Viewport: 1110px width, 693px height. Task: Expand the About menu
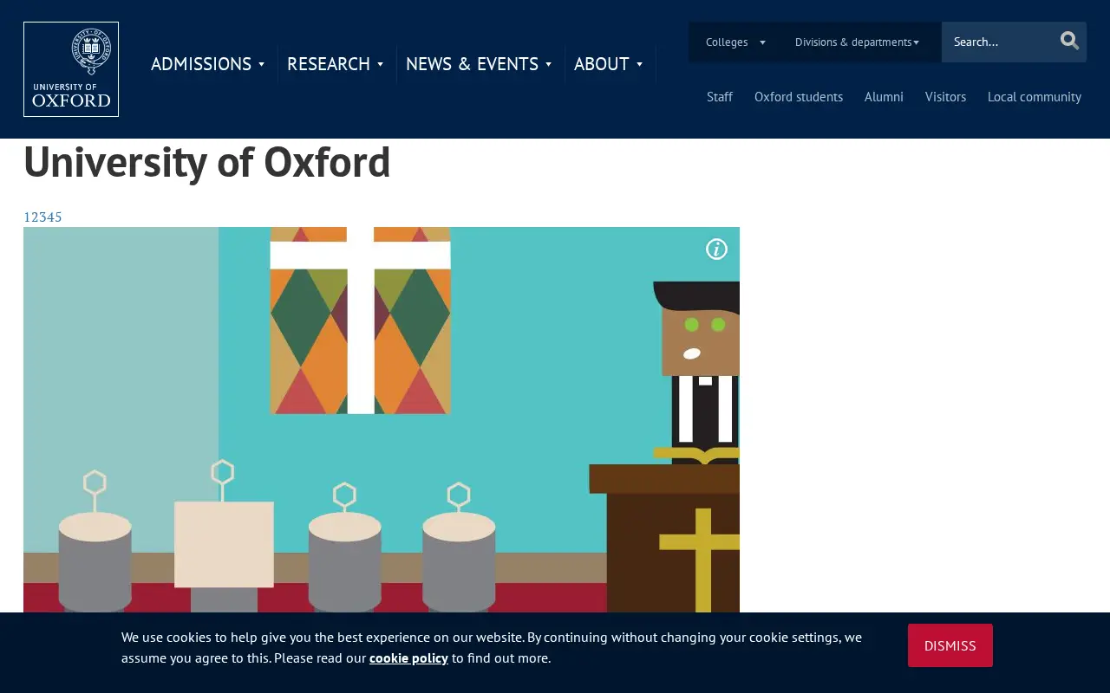610,64
